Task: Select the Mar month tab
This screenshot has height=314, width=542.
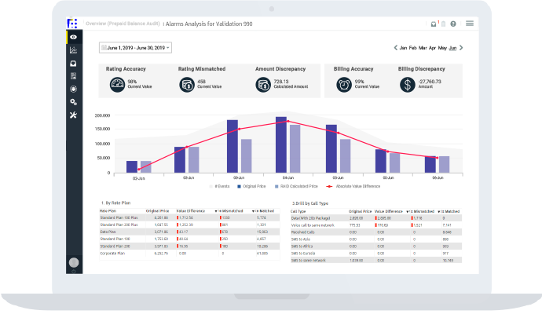Action: 423,48
